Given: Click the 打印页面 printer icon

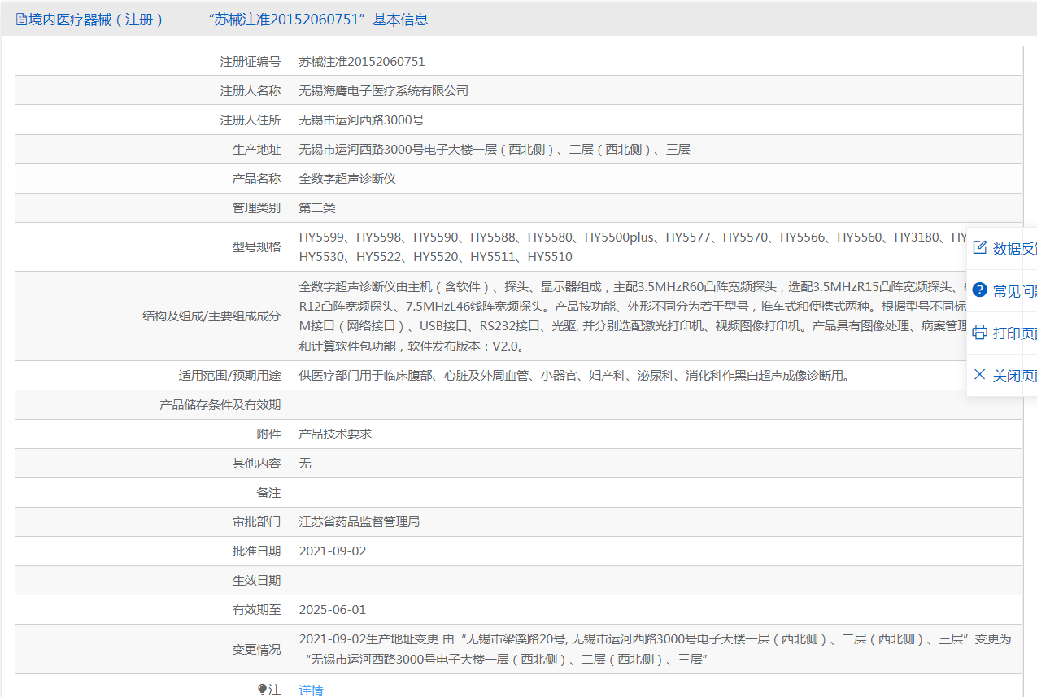Looking at the screenshot, I should 980,332.
